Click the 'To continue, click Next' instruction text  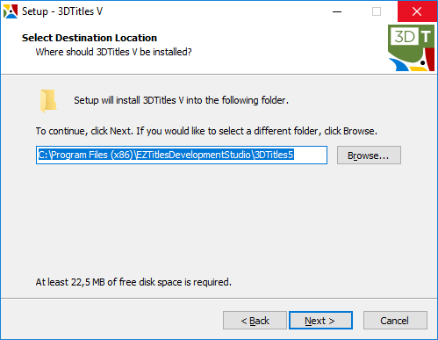206,131
